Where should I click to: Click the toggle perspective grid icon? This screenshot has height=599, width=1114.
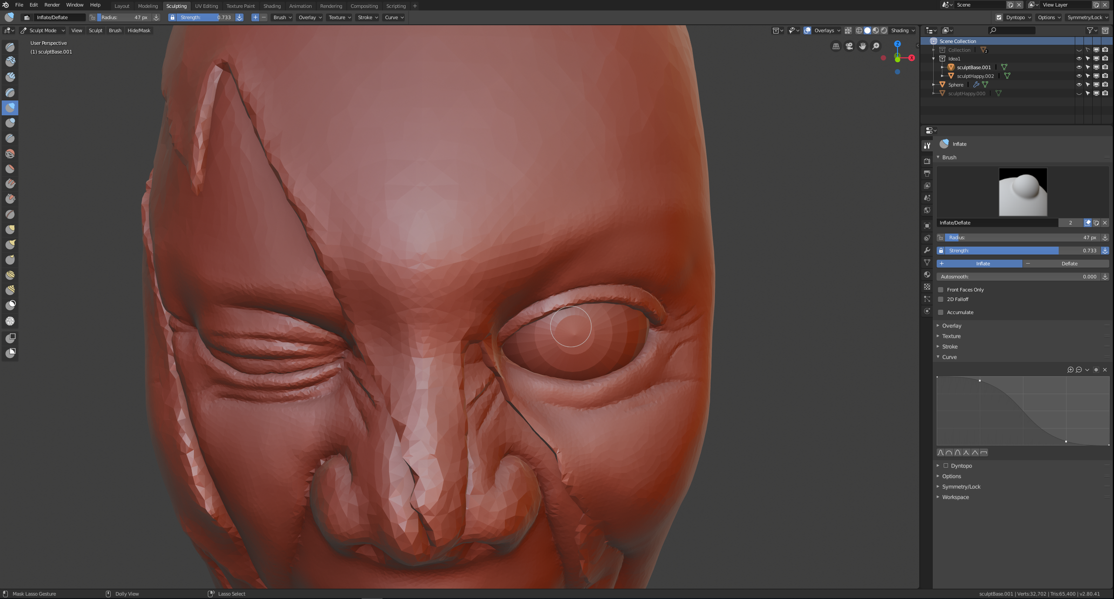tap(836, 46)
